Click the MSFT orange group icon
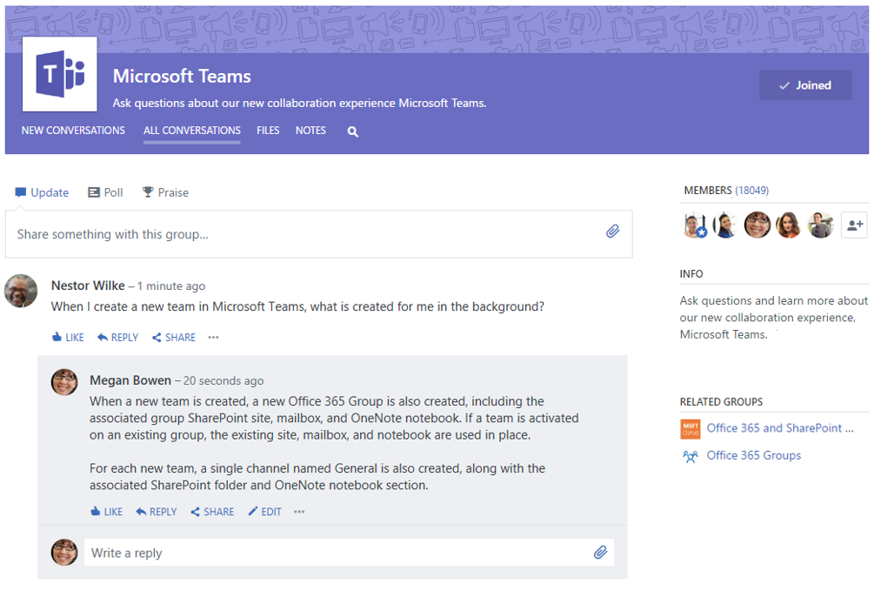874x591 pixels. (691, 429)
